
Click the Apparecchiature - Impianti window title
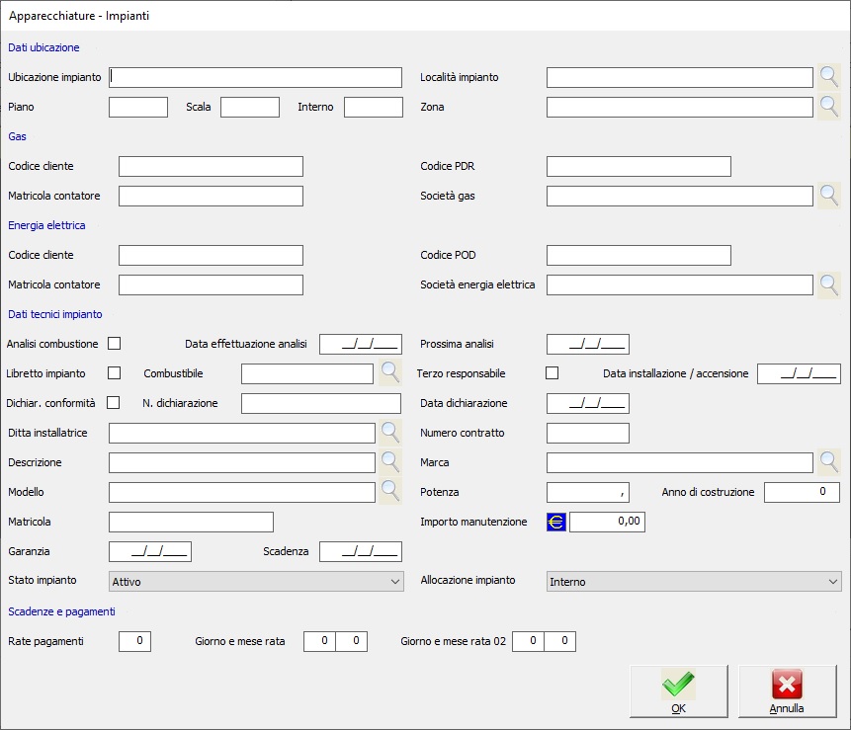pos(79,16)
